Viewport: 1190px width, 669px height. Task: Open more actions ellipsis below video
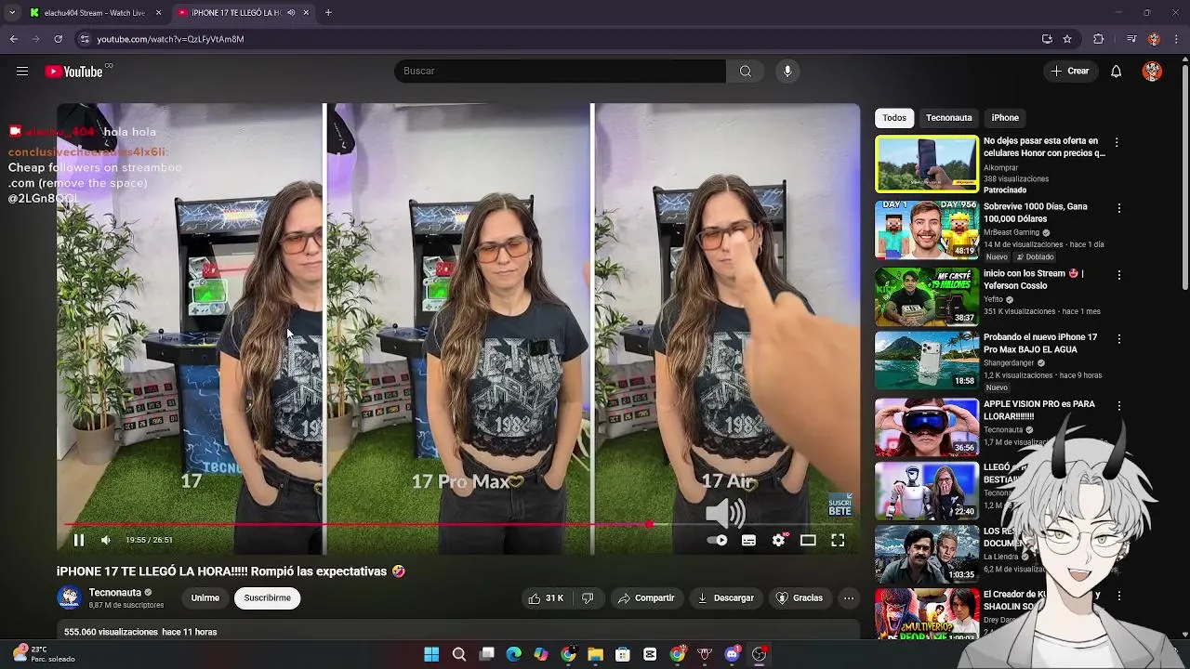pos(849,598)
